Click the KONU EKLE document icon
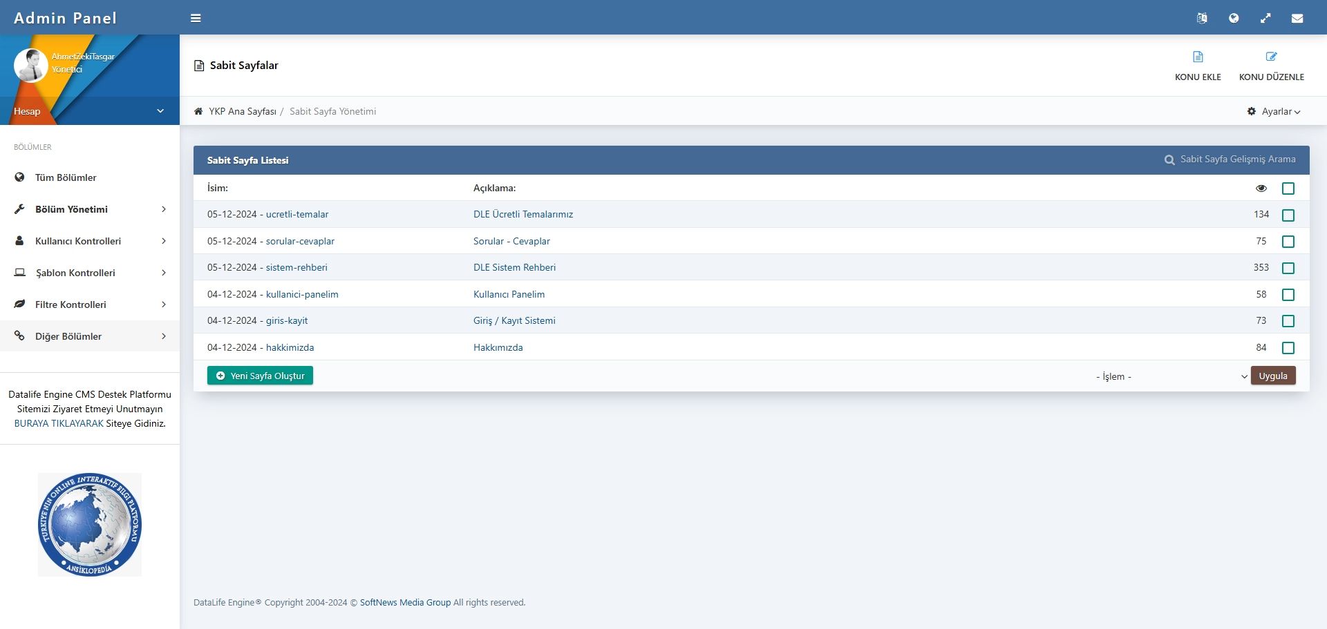This screenshot has height=629, width=1327. coord(1198,57)
